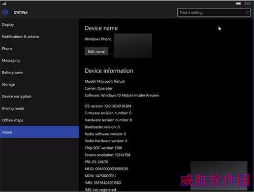Click Carrier: Operator line
This screenshot has width=254, height=192.
[99, 88]
